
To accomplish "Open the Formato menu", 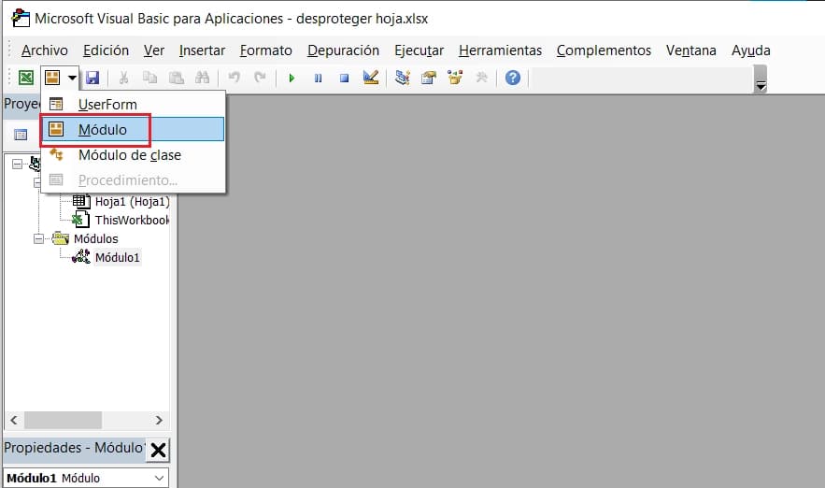I will (x=265, y=50).
